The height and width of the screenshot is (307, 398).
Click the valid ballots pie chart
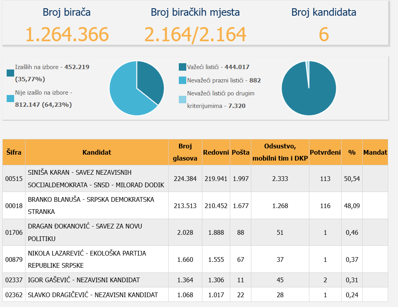tap(309, 88)
